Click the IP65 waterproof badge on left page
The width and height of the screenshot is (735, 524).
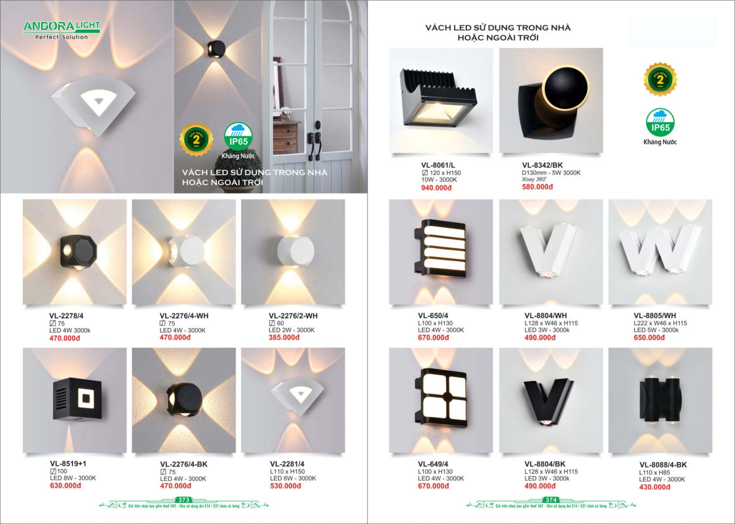click(238, 141)
